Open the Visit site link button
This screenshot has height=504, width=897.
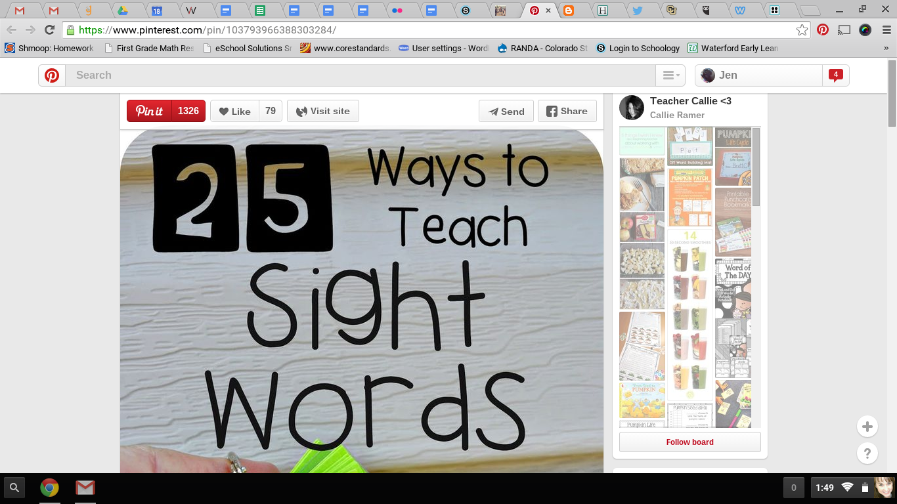[323, 111]
